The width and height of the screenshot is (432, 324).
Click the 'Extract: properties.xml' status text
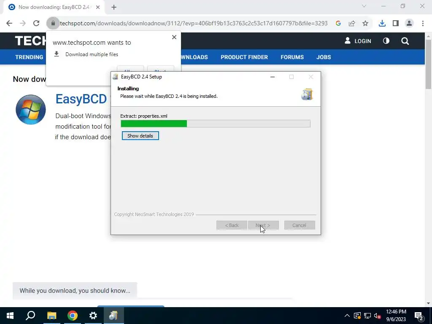click(144, 116)
